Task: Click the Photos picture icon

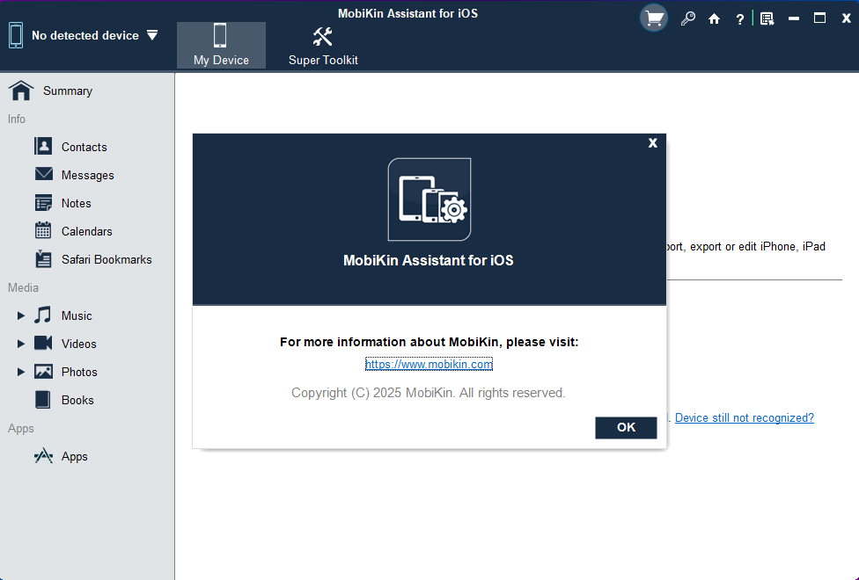Action: point(43,372)
